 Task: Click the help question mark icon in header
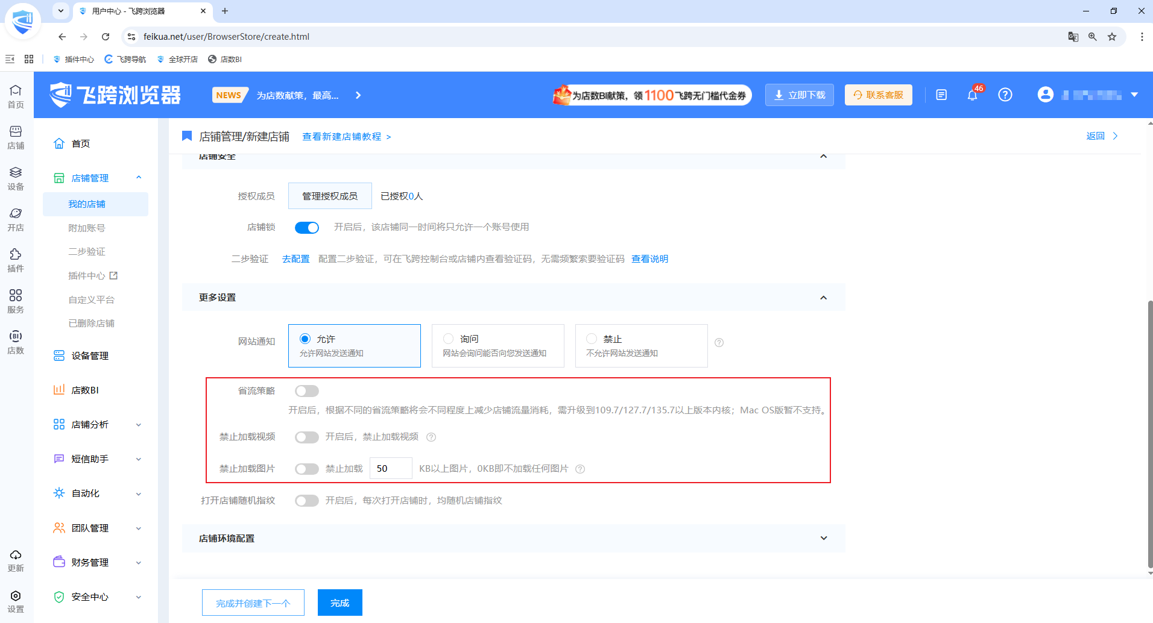(1005, 95)
